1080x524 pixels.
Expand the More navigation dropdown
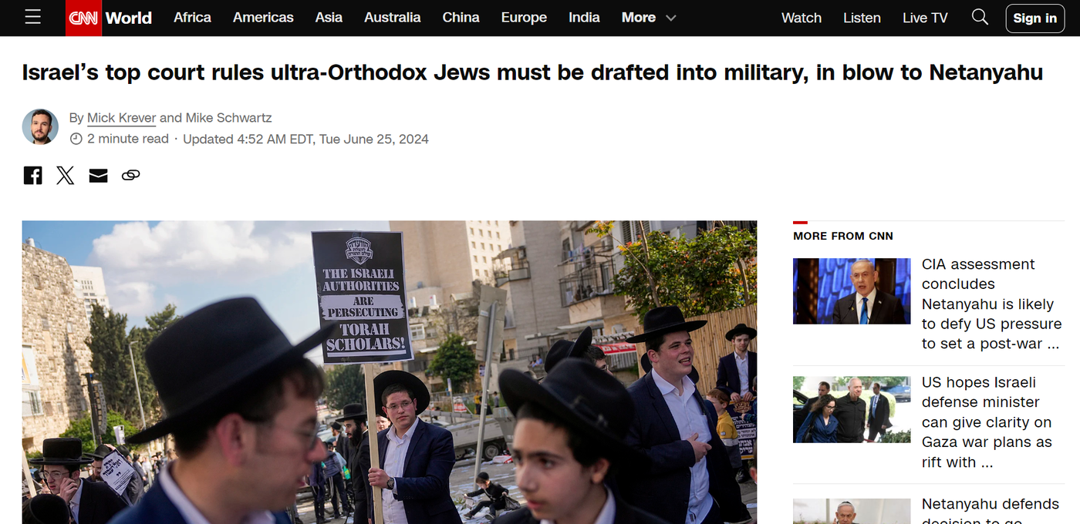pos(649,18)
